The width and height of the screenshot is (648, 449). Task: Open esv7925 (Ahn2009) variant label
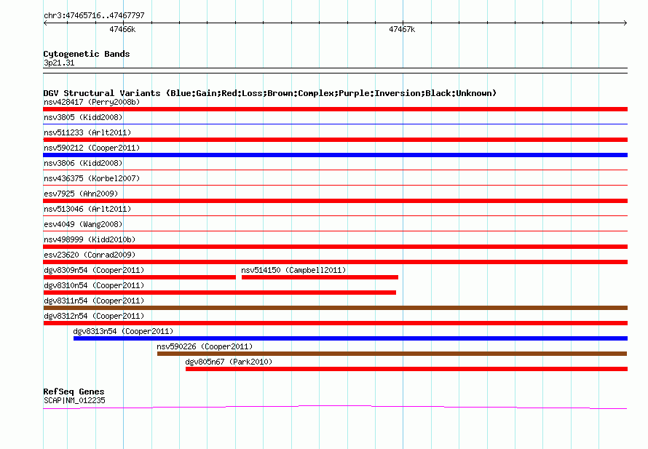[81, 194]
